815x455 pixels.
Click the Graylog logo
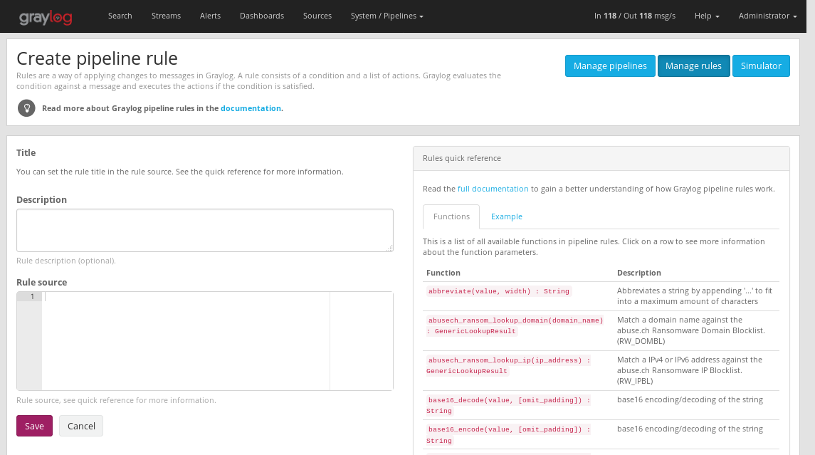point(46,16)
